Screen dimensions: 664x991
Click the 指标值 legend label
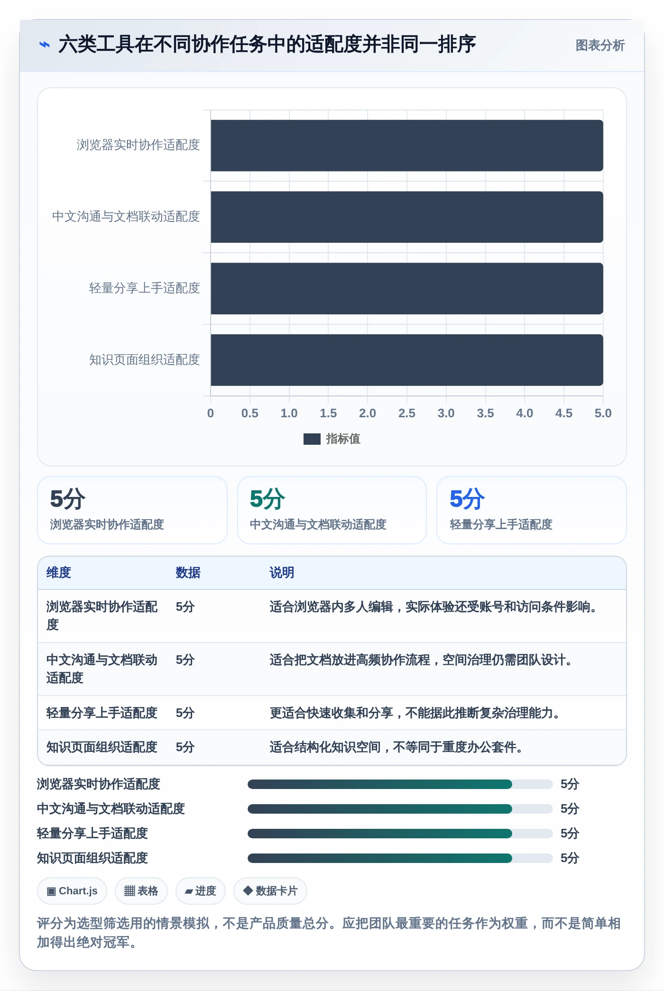[343, 439]
